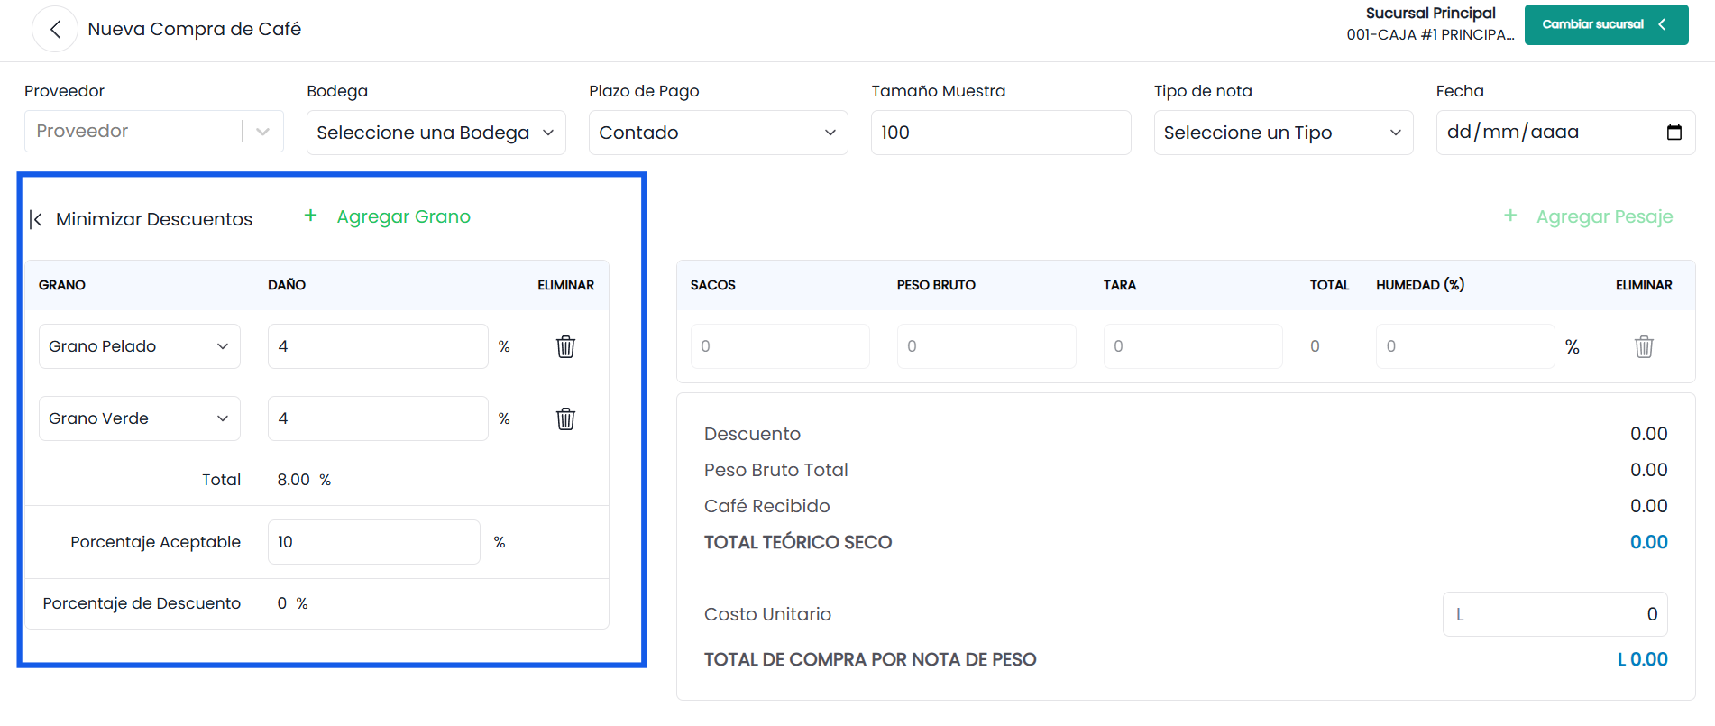The image size is (1715, 726).
Task: Open the calendar picker in the Fecha field
Action: click(x=1674, y=132)
